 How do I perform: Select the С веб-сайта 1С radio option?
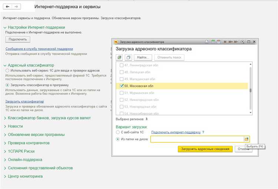coord(118,132)
